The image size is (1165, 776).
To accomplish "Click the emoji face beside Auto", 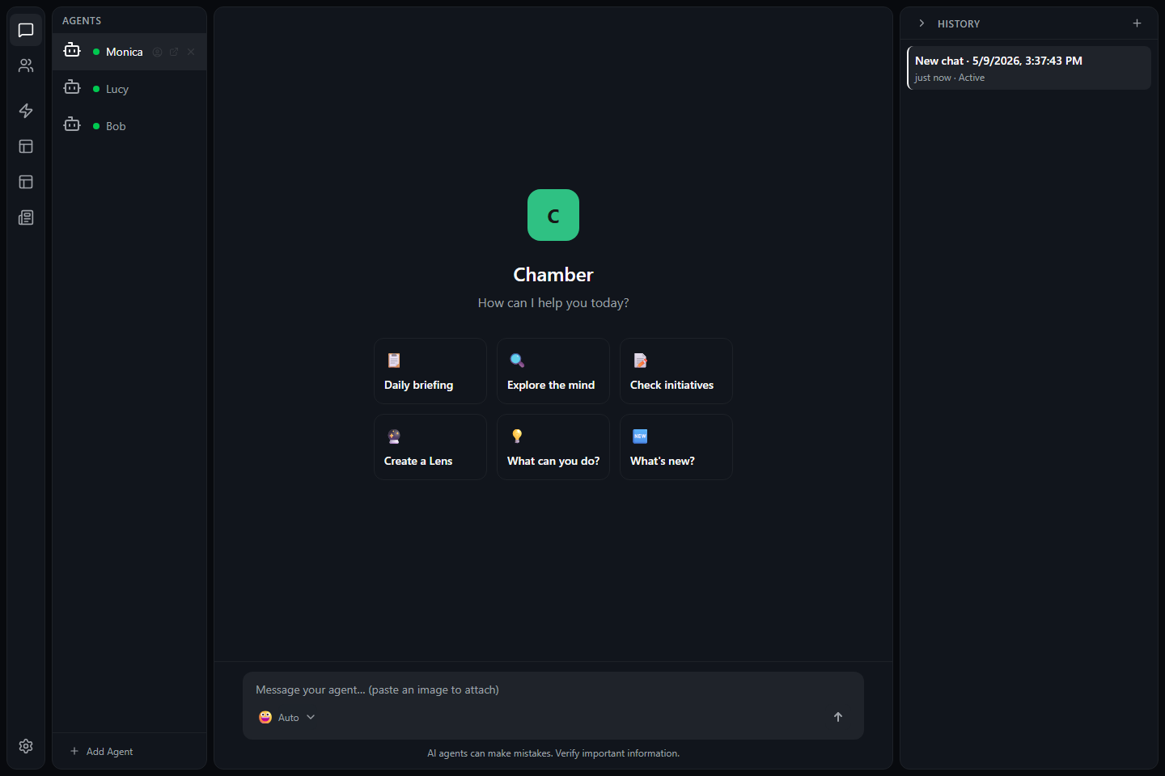I will pos(265,717).
